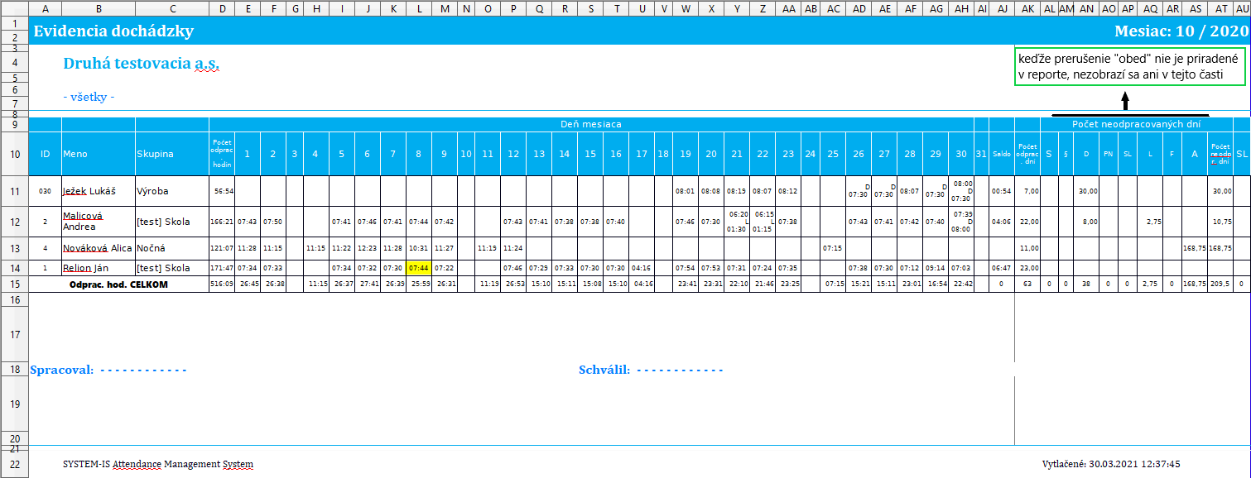Screen dimensions: 1251x478
Task: Select the 'Meno' column heading cell
Action: tap(99, 153)
